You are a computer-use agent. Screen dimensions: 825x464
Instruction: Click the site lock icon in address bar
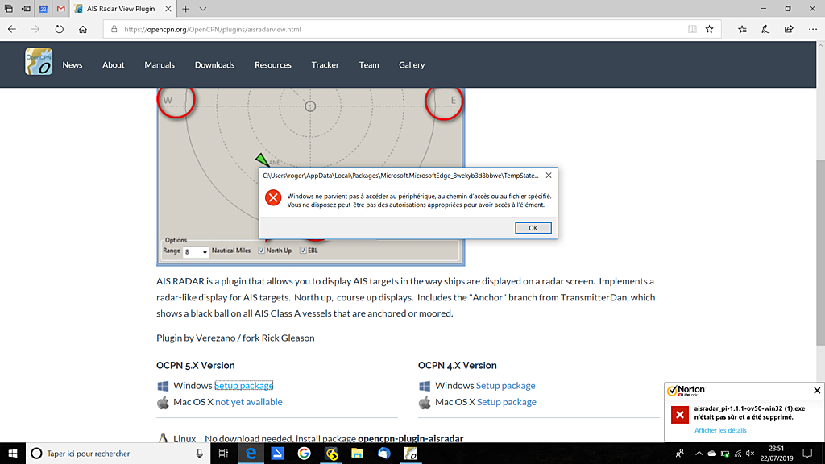click(x=114, y=30)
